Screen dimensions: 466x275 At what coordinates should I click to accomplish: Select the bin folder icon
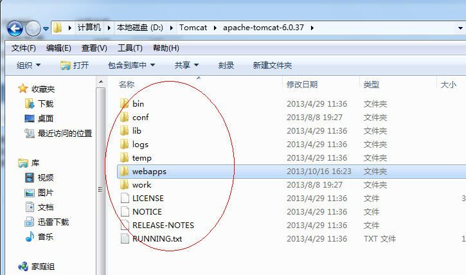click(124, 103)
